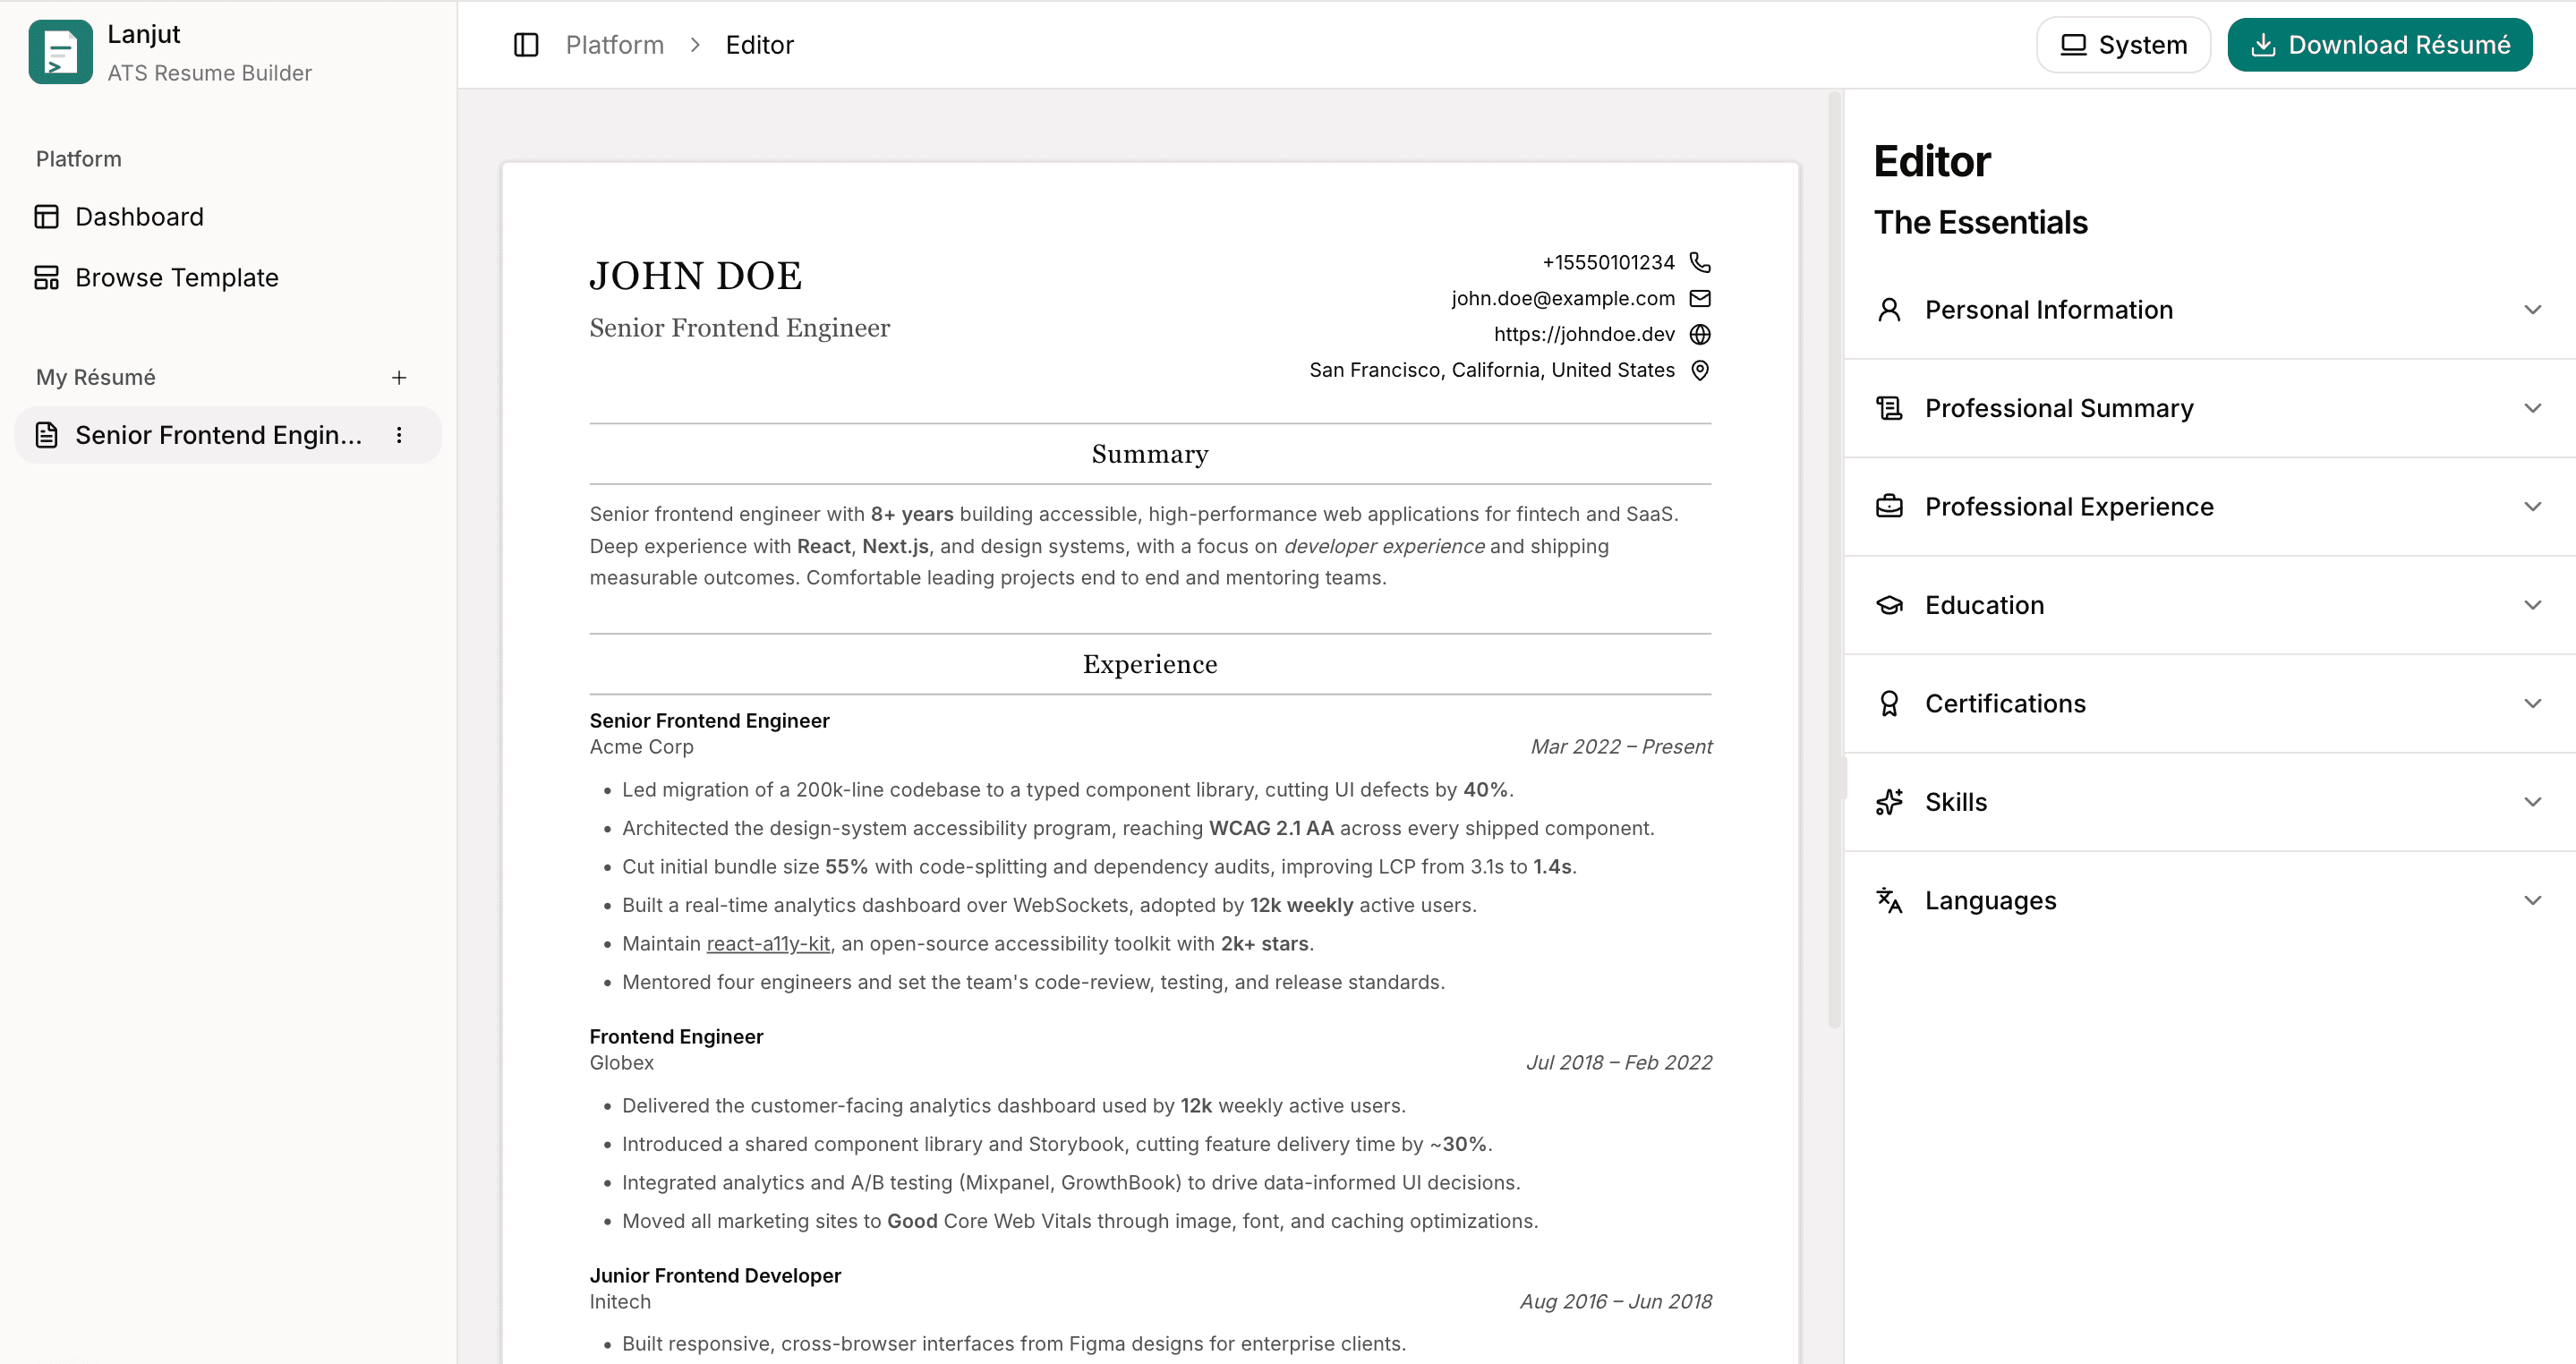The height and width of the screenshot is (1364, 2576).
Task: Expand the Languages section chevron
Action: pos(2532,900)
